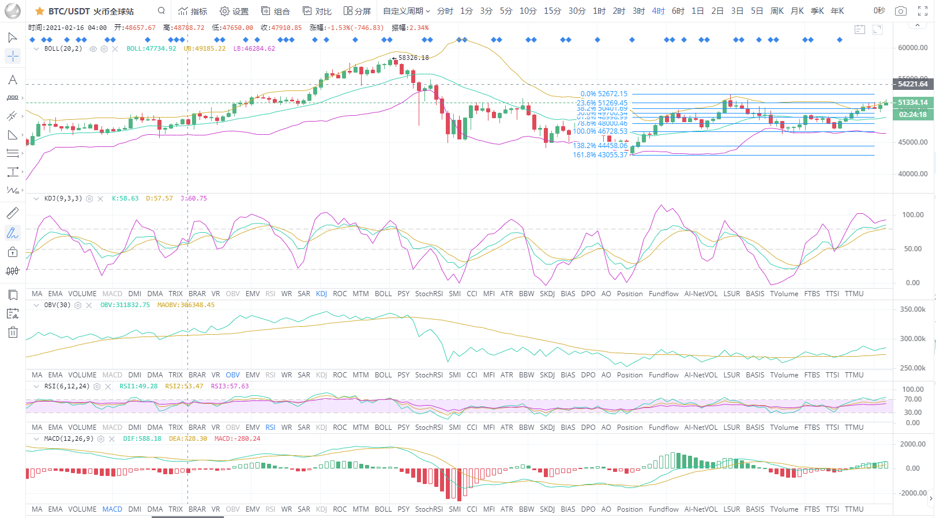The image size is (936, 518).
Task: Select the text annotation tool
Action: coord(13,80)
